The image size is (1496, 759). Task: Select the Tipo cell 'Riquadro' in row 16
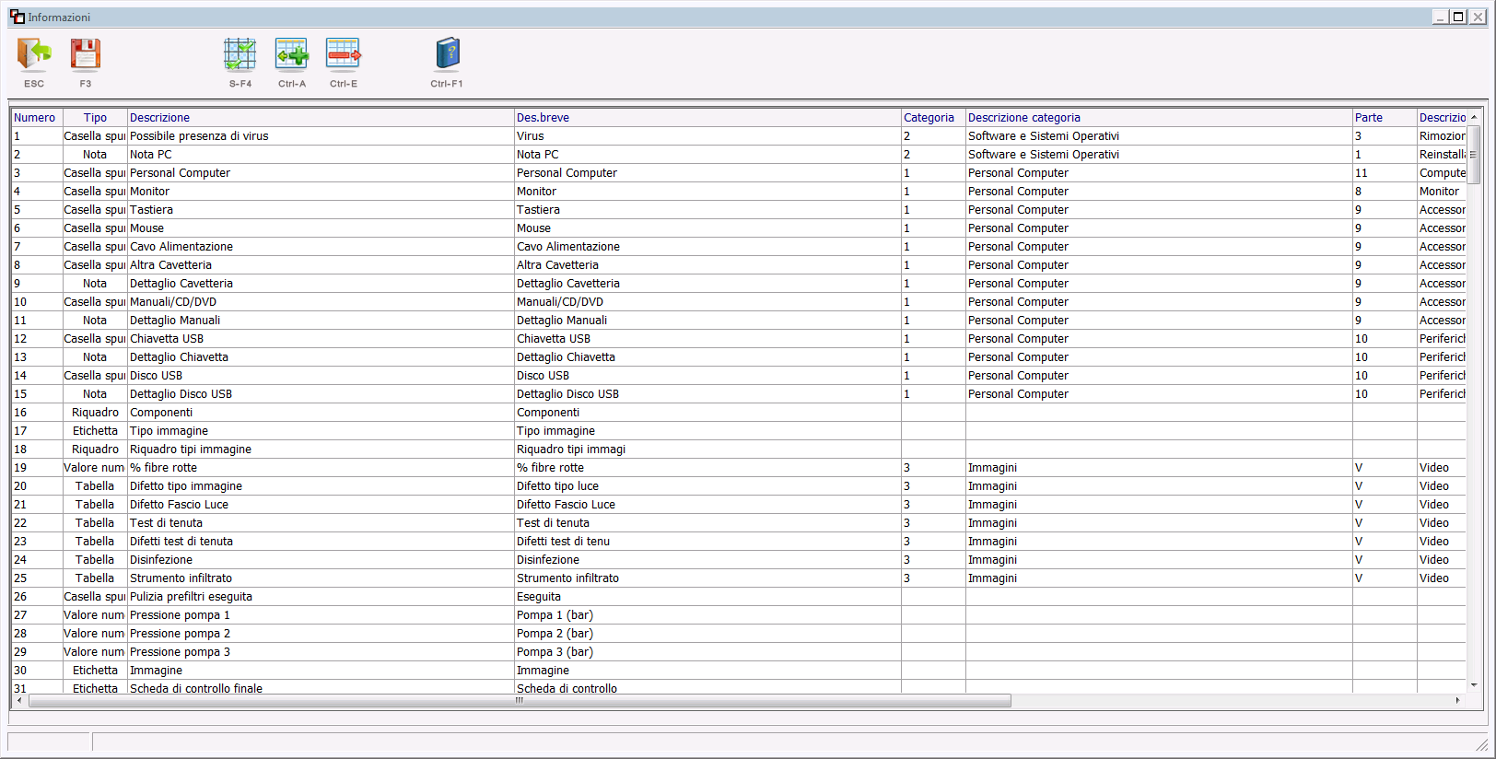point(95,413)
